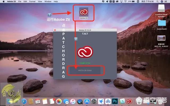Image resolution: width=170 pixels, height=106 pixels.
Task: Open the Adobe Zii application menu
Action: (x=11, y=1)
